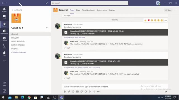The image size is (179, 100).
Task: Open more messaging extensions ellipsis
Action: (x=98, y=91)
